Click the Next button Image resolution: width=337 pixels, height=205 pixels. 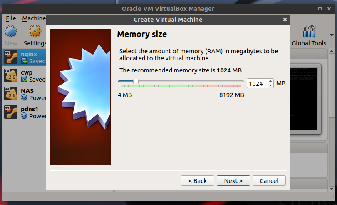pyautogui.click(x=233, y=180)
